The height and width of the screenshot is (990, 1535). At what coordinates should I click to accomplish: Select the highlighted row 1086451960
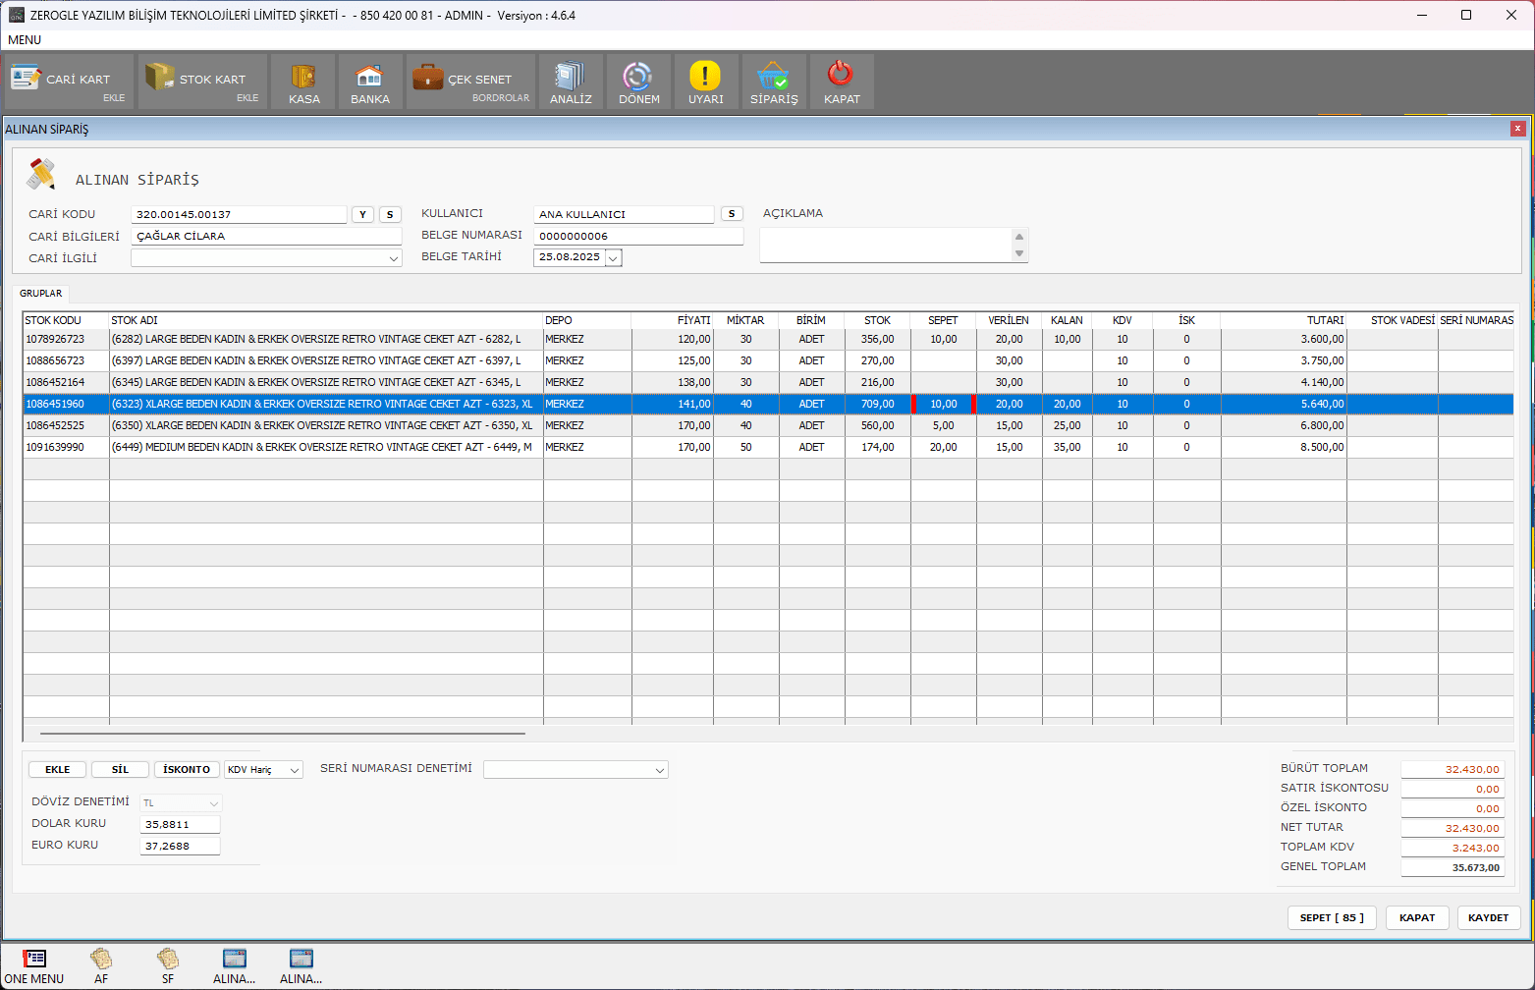768,404
